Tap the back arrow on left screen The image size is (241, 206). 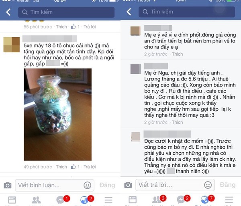pyautogui.click(x=8, y=12)
